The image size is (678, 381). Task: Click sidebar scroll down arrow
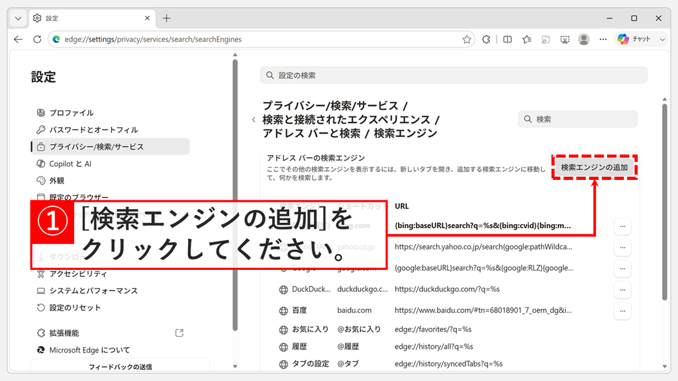tap(235, 366)
